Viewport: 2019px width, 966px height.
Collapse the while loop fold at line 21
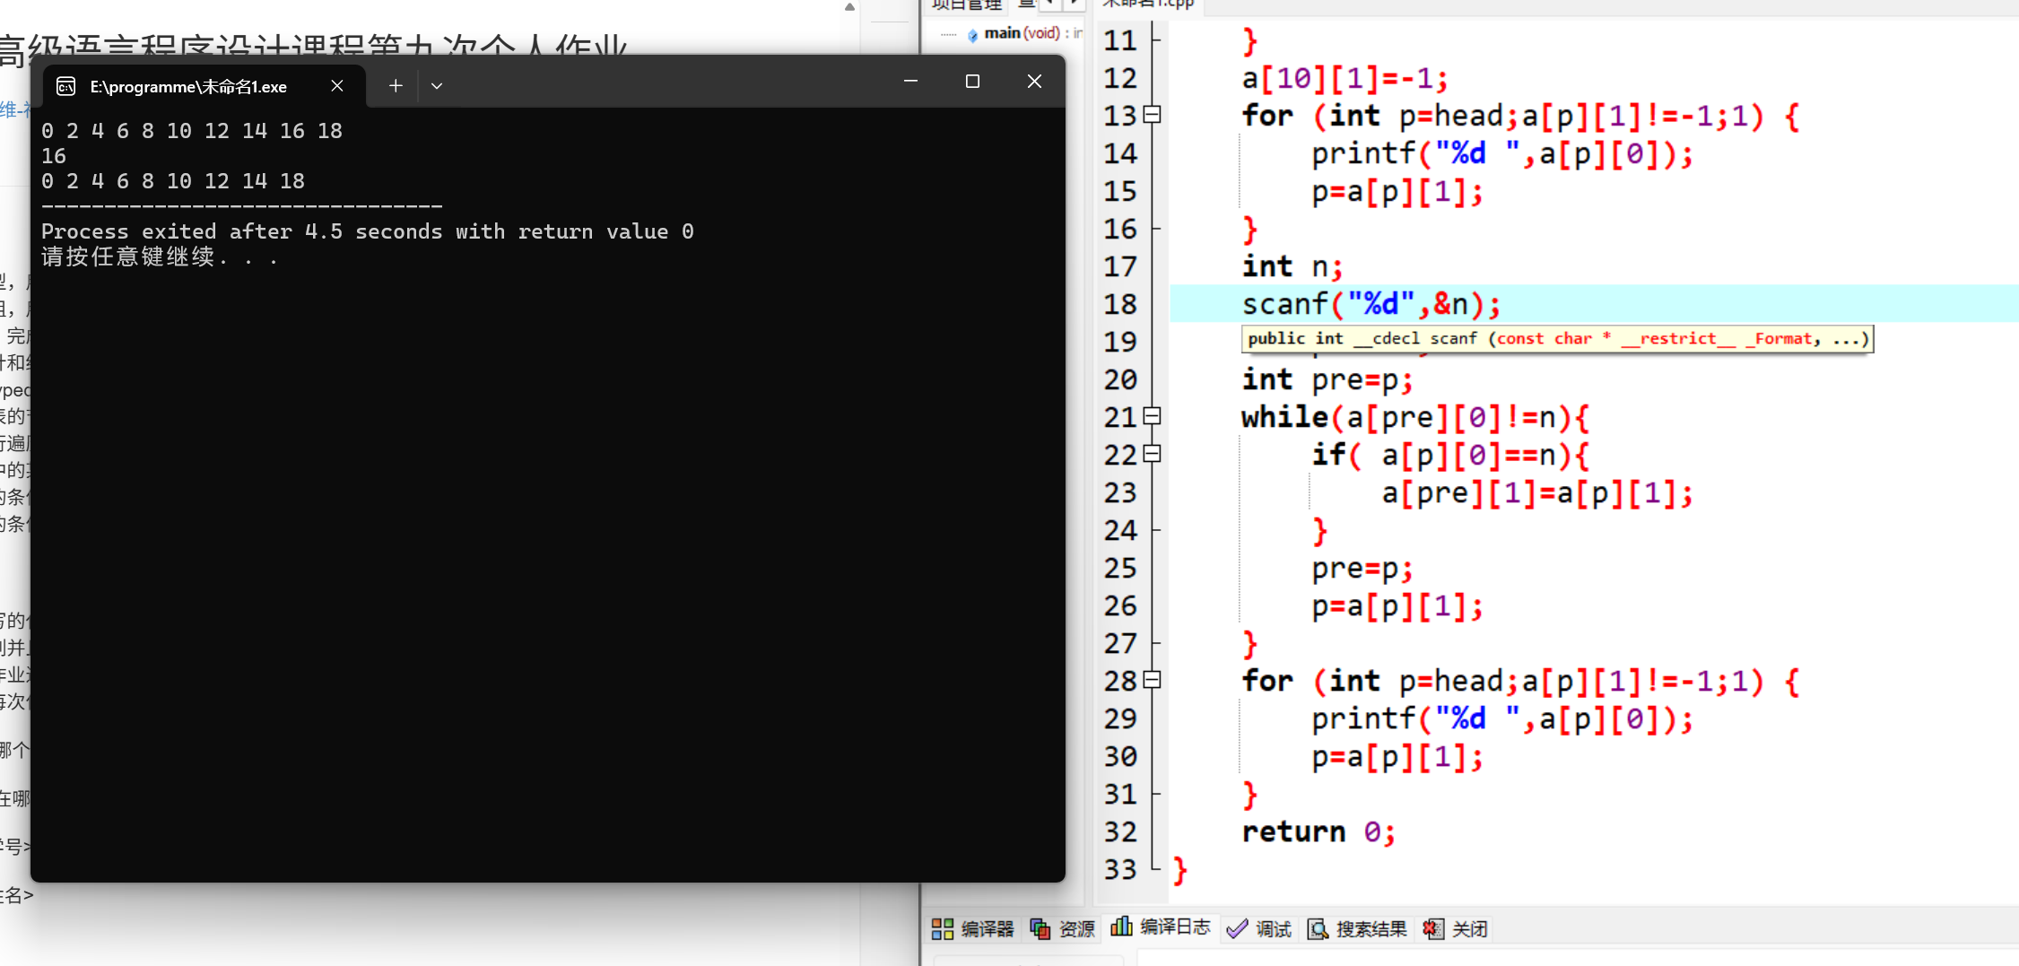point(1153,416)
